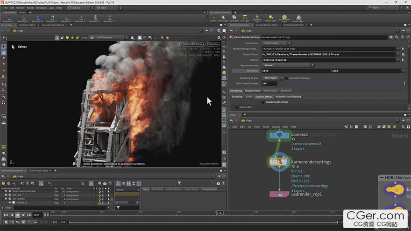Image resolution: width=411 pixels, height=231 pixels.
Task: Add a Point Light from the shelf
Action: 223,18
